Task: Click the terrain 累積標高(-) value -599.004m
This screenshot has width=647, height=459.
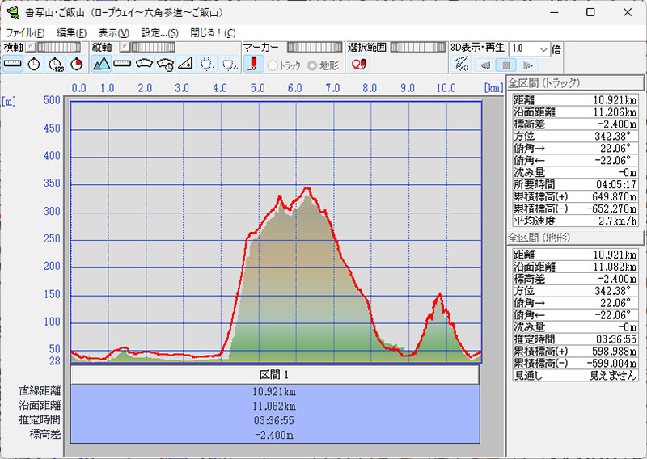Action: pos(611,363)
